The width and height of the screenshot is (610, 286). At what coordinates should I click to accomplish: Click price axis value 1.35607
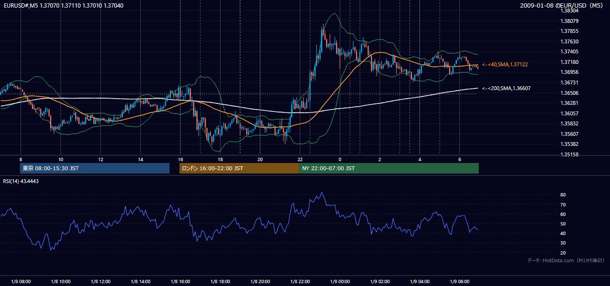click(569, 134)
